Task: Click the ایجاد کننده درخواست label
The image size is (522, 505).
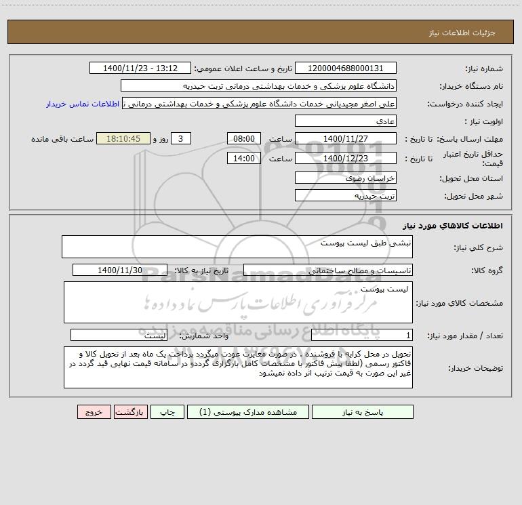Action: (465, 104)
